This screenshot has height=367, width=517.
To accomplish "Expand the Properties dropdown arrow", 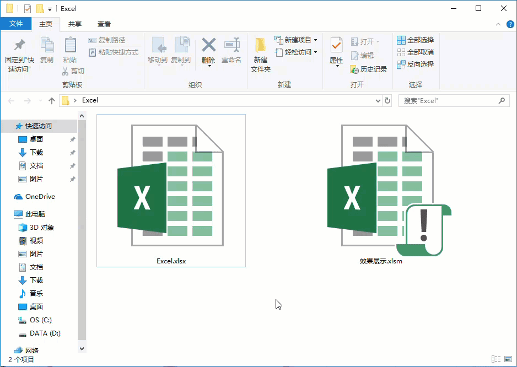I will [337, 66].
